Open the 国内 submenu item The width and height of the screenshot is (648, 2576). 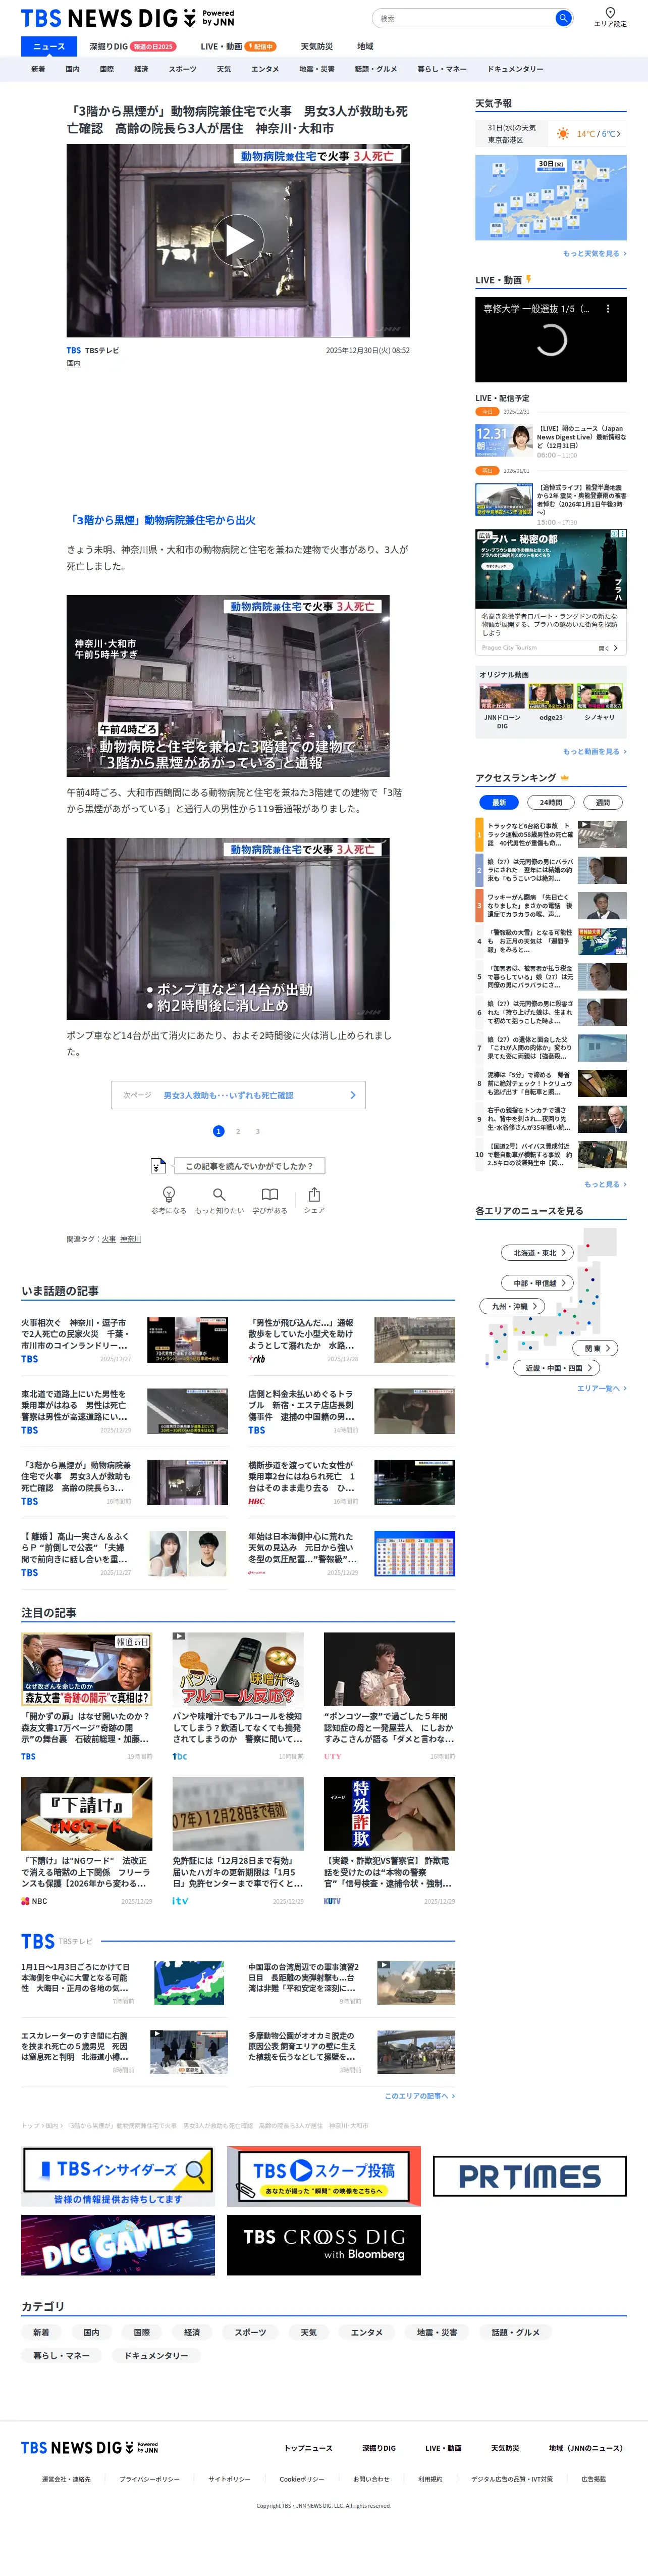pos(72,69)
